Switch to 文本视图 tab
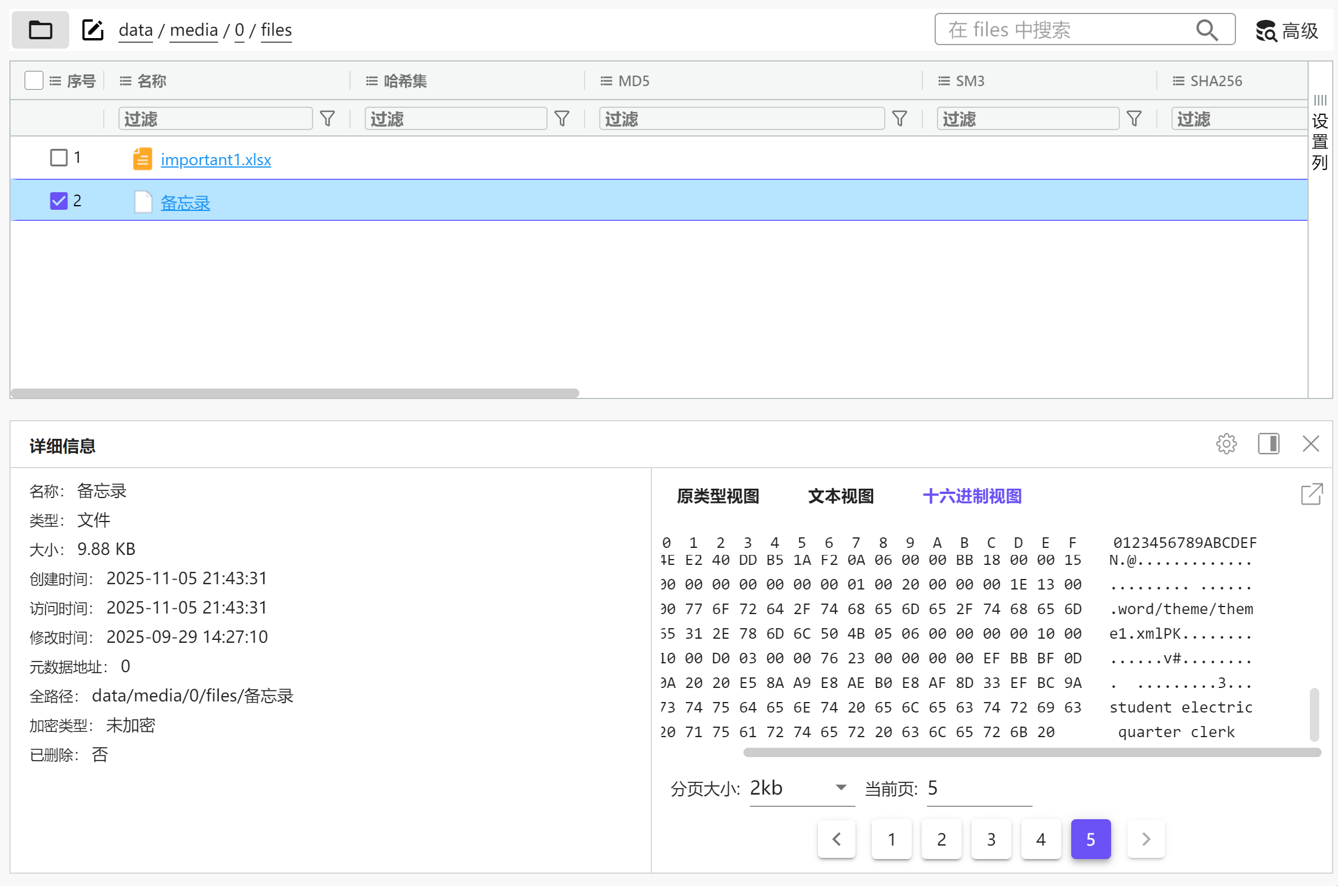1338x886 pixels. [x=841, y=496]
